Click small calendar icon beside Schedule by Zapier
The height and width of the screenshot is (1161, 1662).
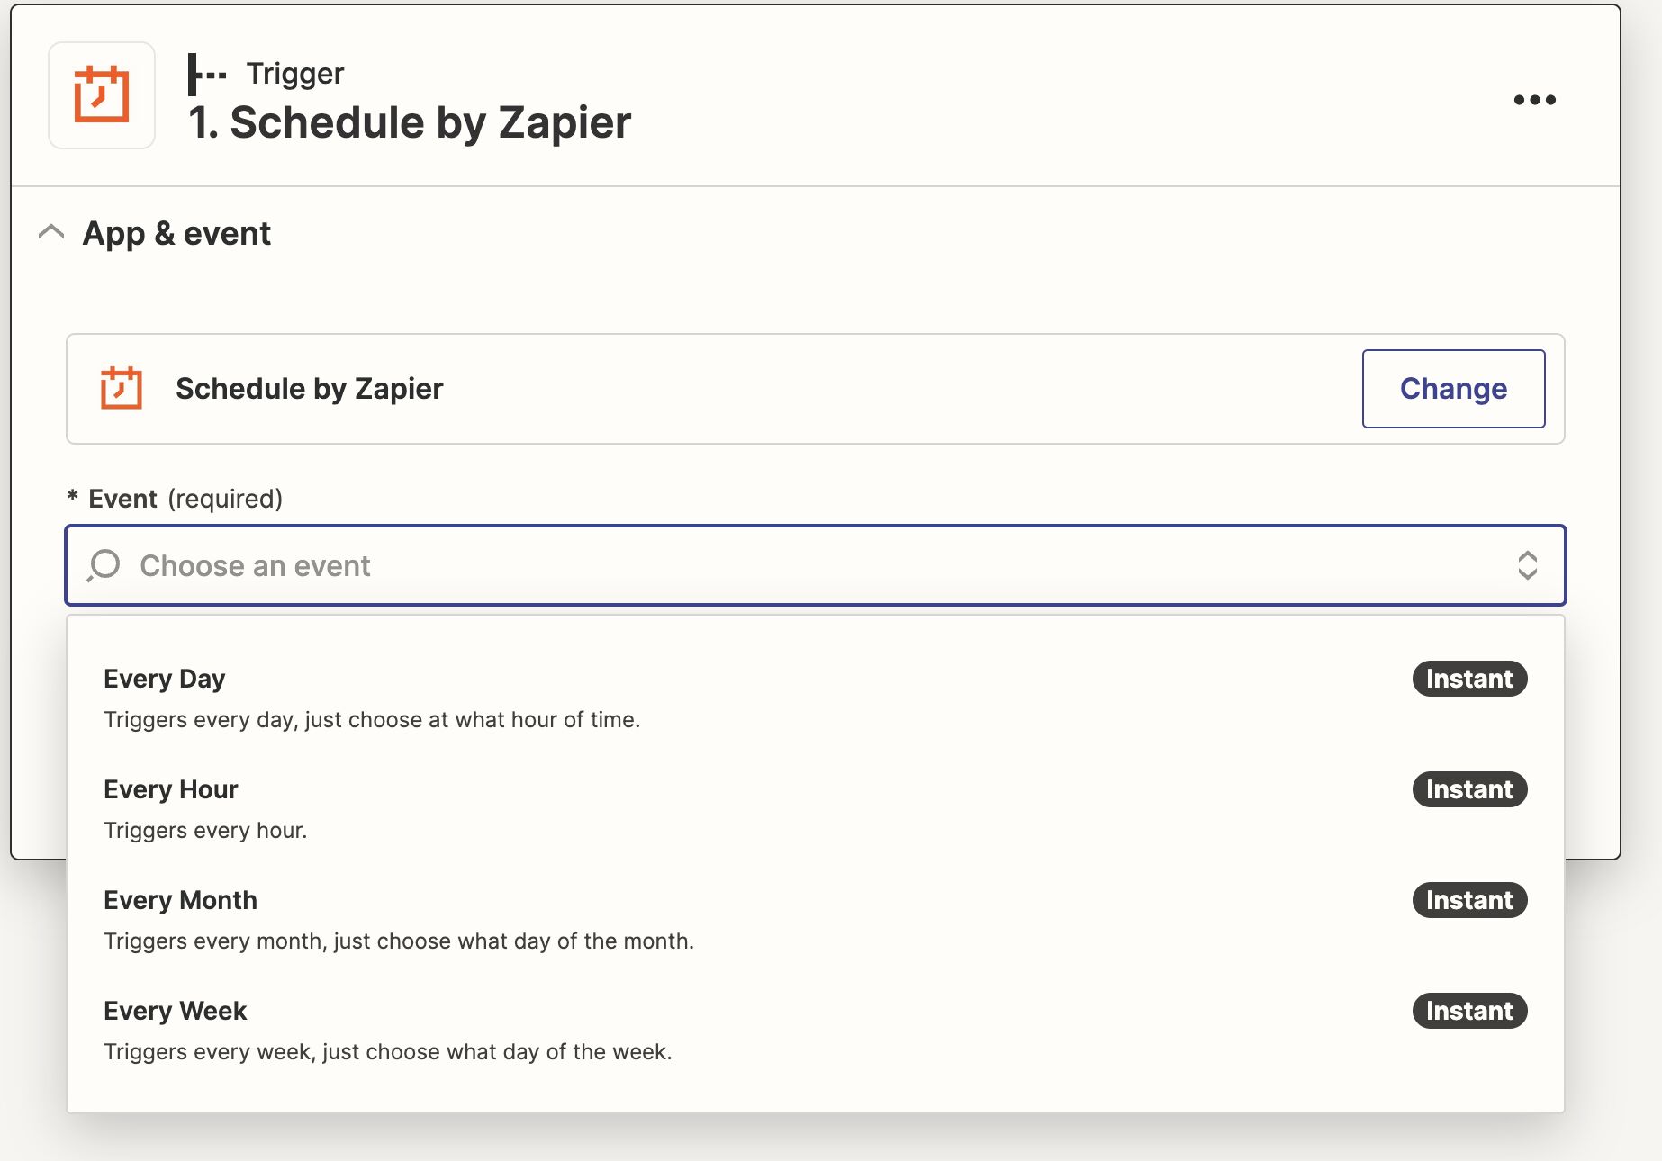point(122,388)
